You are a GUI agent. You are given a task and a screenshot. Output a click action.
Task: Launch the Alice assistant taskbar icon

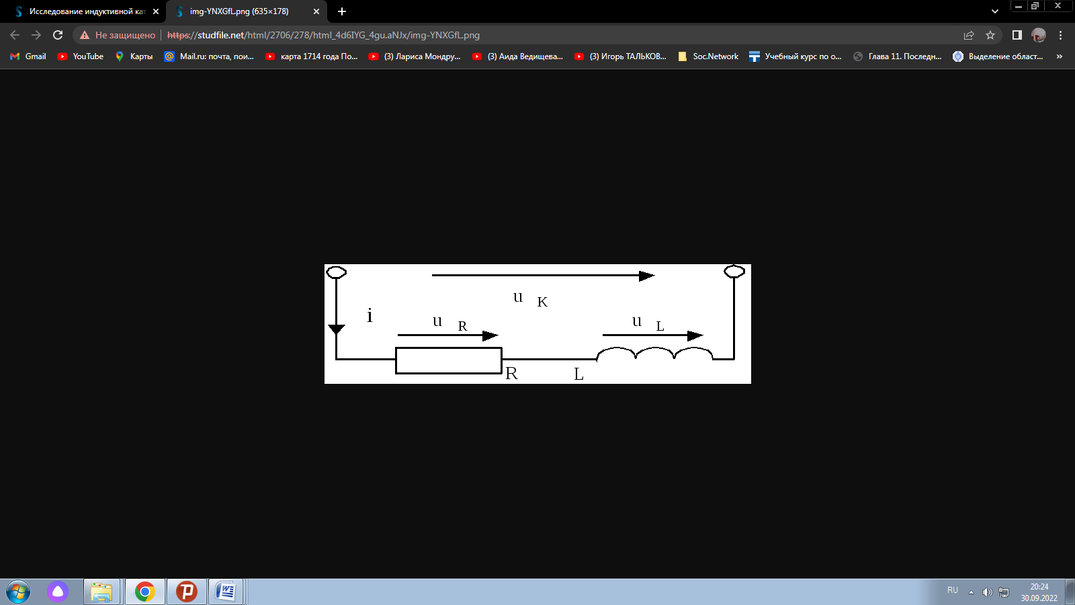(x=58, y=592)
